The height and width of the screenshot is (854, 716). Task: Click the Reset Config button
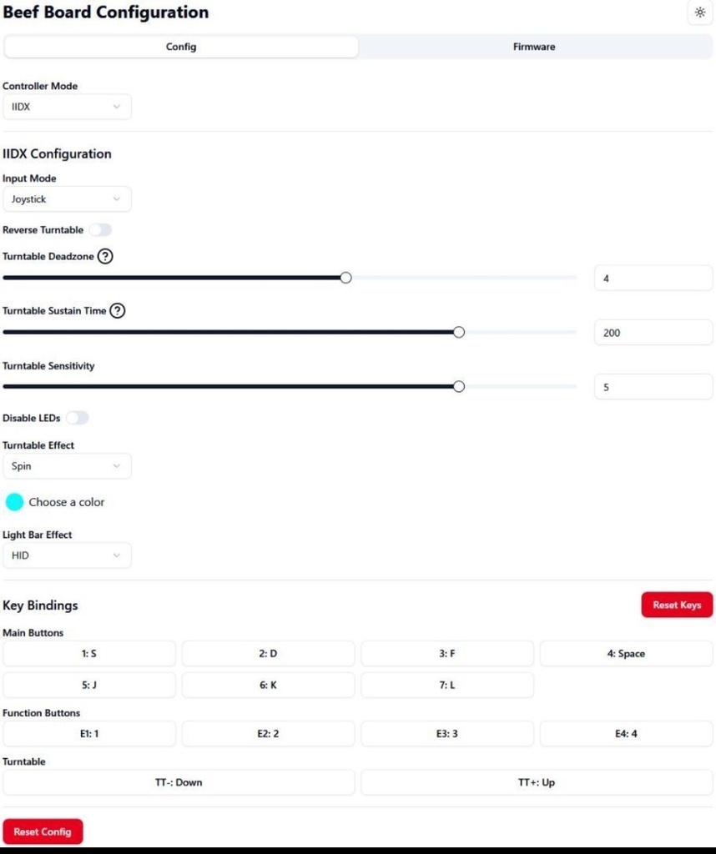43,831
